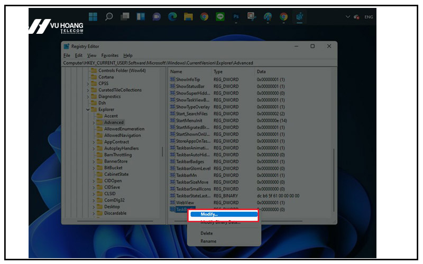Expand the CuratedTileCollections node
Image resolution: width=423 pixels, height=264 pixels.
[x=88, y=90]
